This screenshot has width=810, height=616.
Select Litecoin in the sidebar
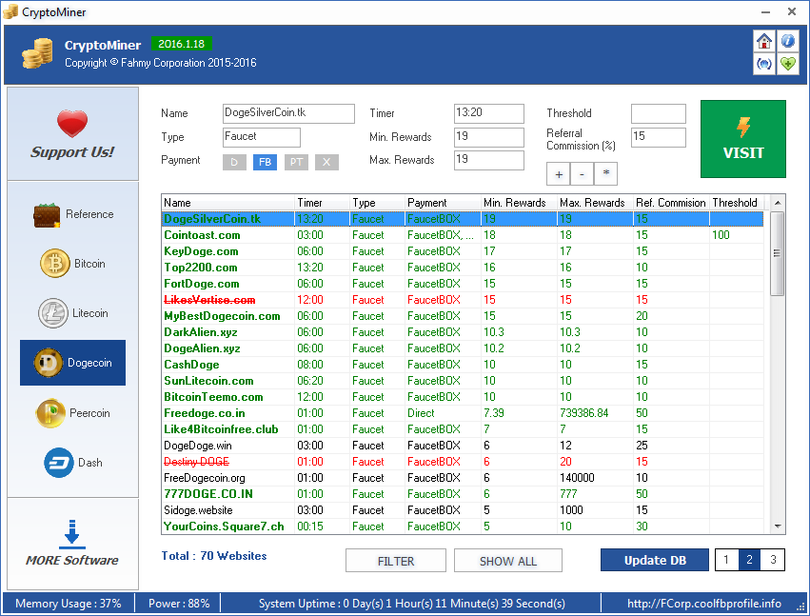pos(73,313)
